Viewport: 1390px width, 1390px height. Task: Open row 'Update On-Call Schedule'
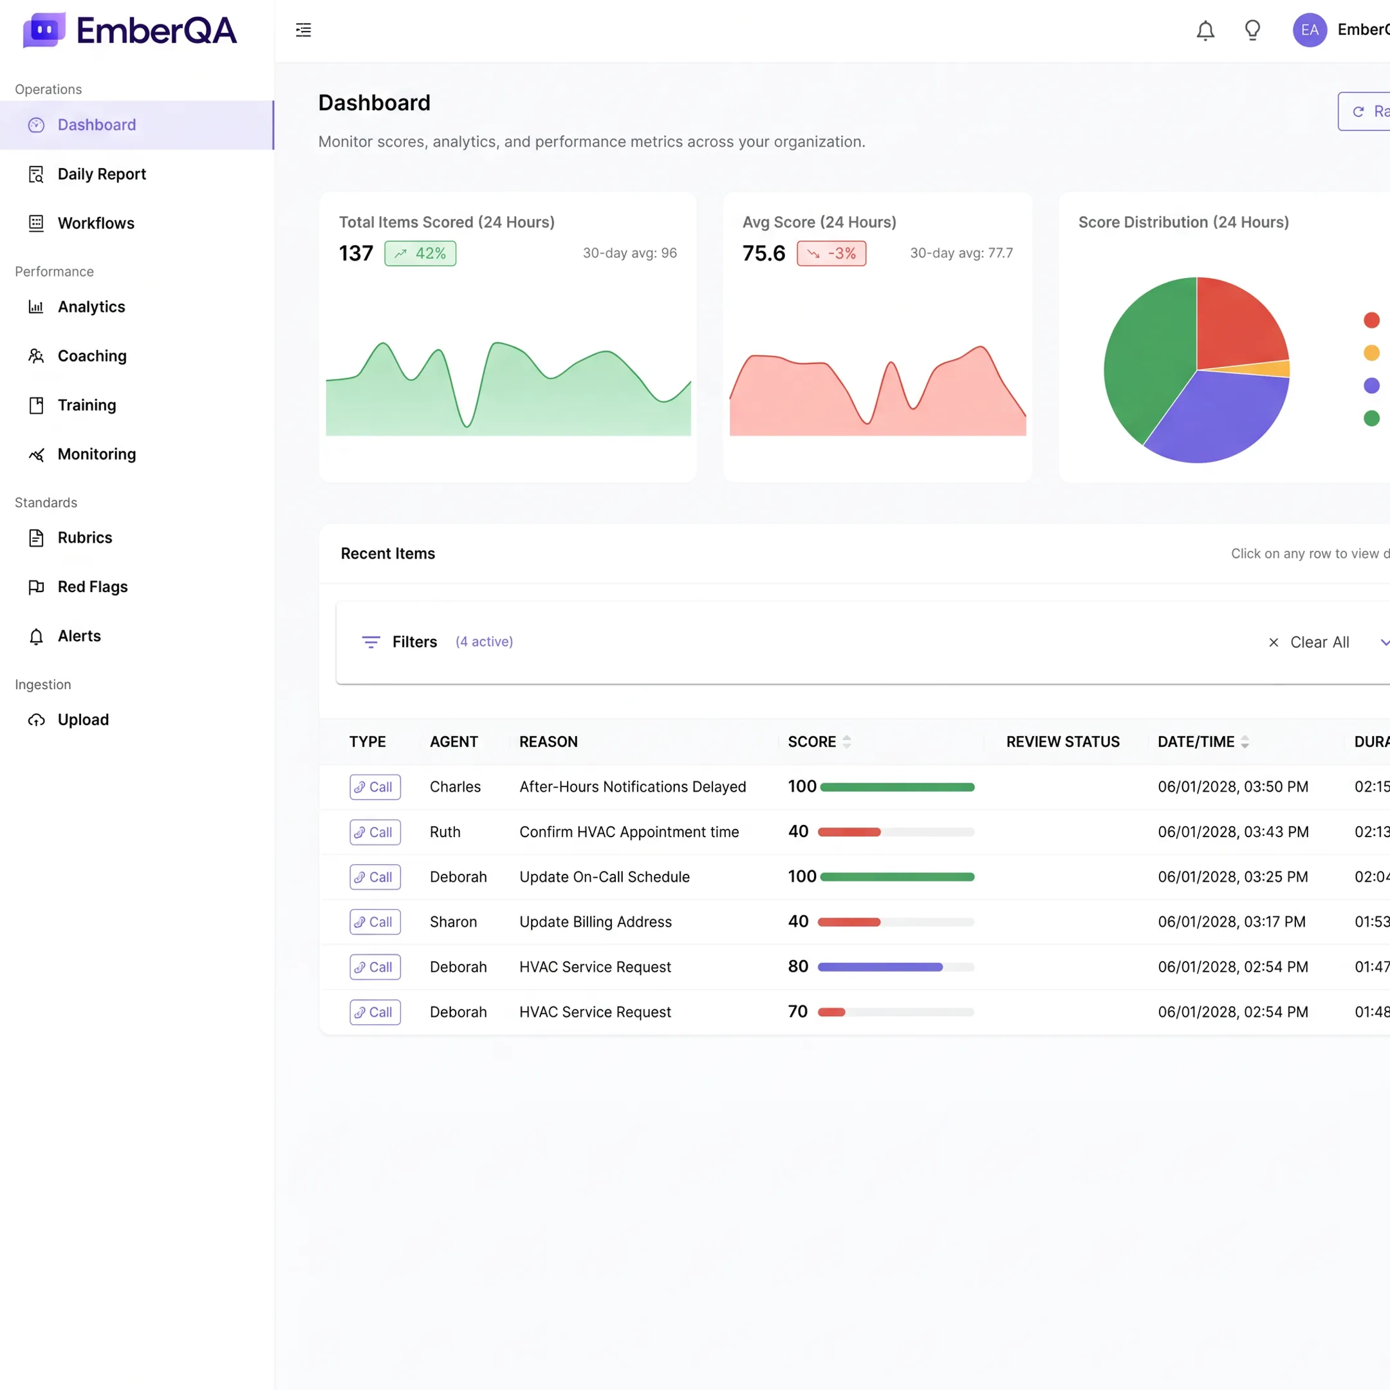[x=855, y=877]
